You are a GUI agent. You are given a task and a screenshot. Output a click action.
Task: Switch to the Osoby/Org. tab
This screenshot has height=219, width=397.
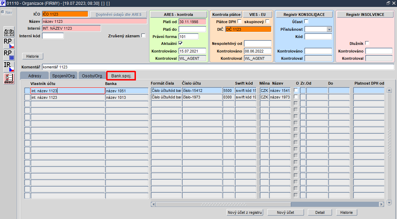tap(92, 76)
